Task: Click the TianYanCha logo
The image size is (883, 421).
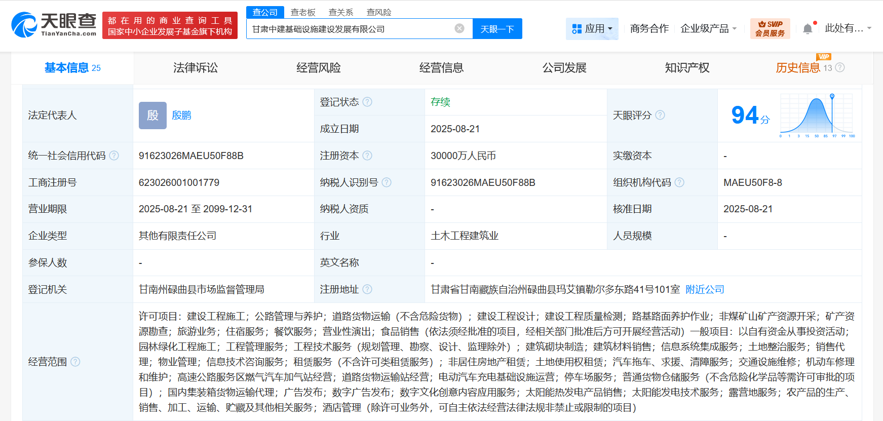Action: [x=54, y=25]
